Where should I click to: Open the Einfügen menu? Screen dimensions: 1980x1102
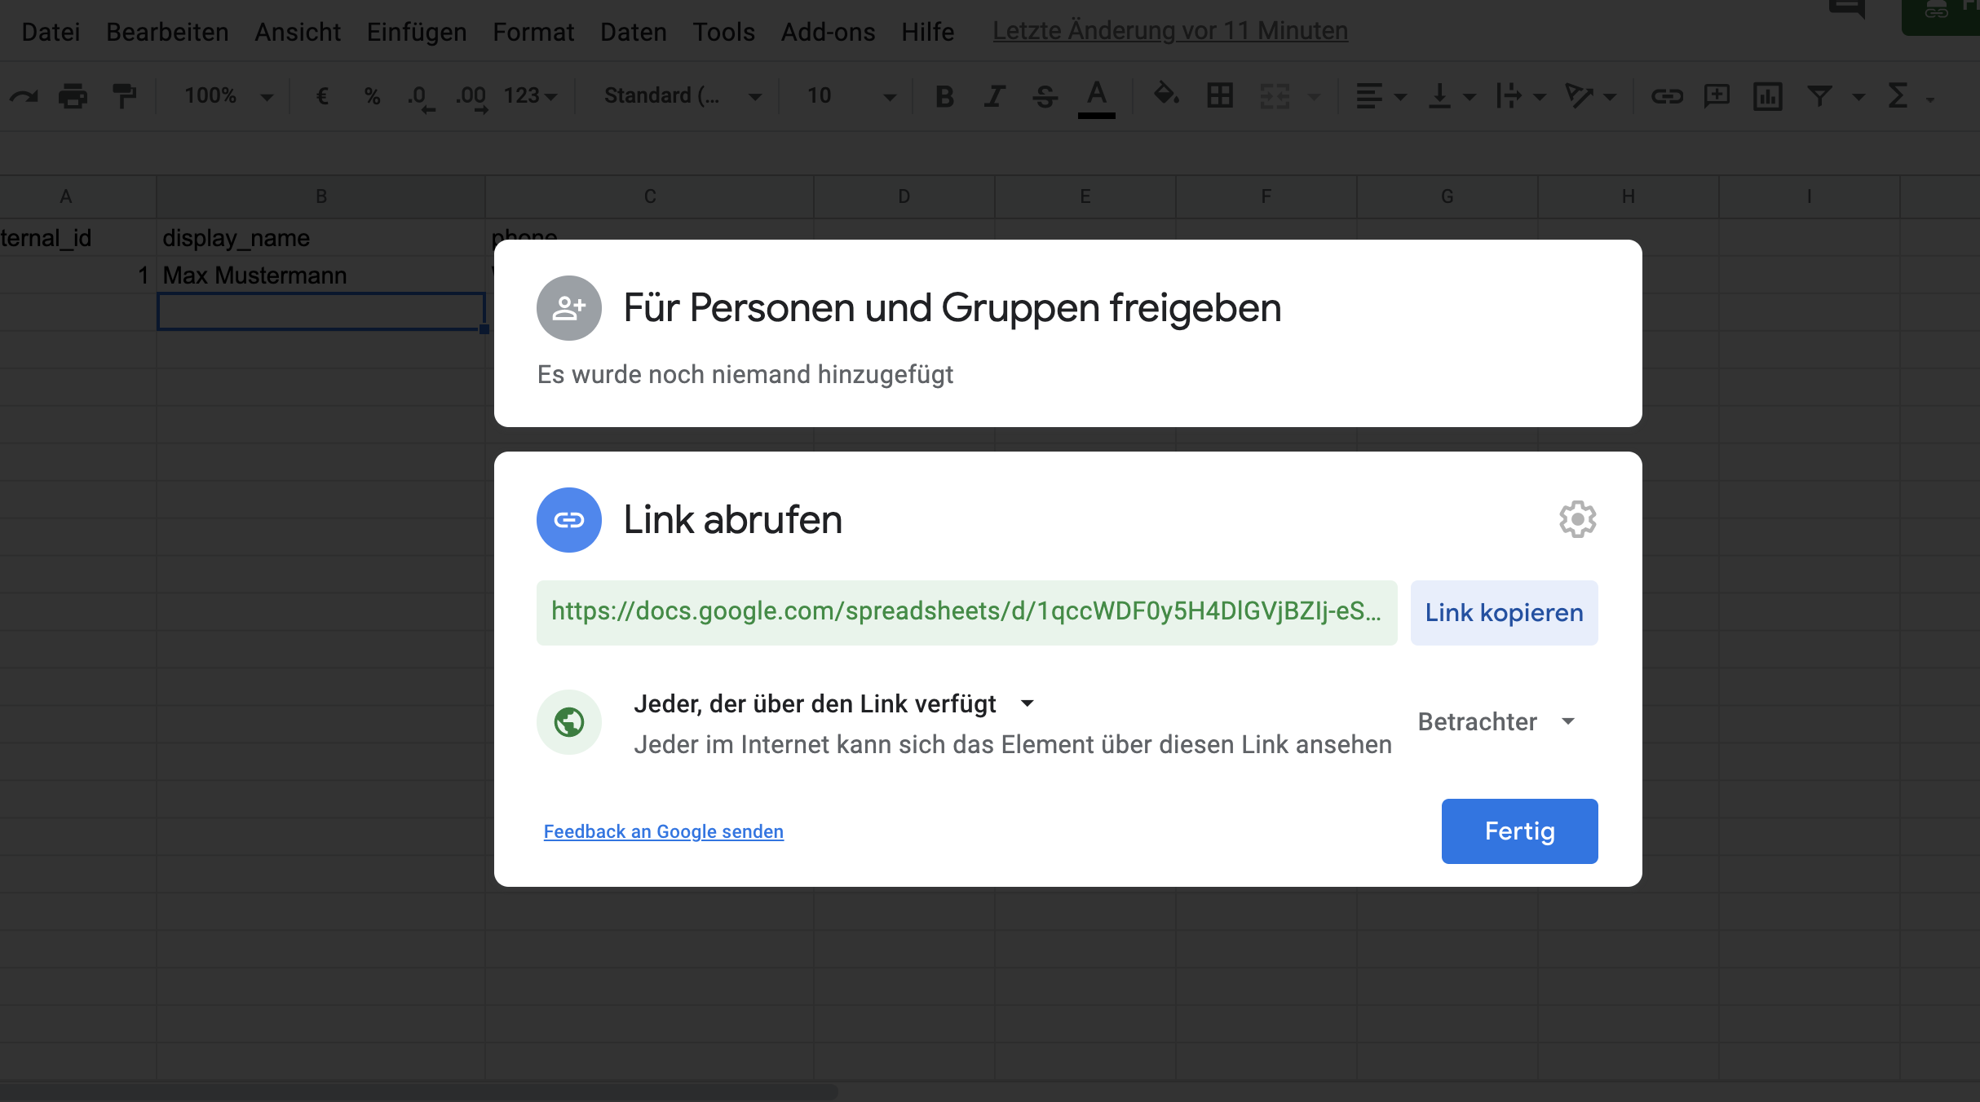coord(417,32)
